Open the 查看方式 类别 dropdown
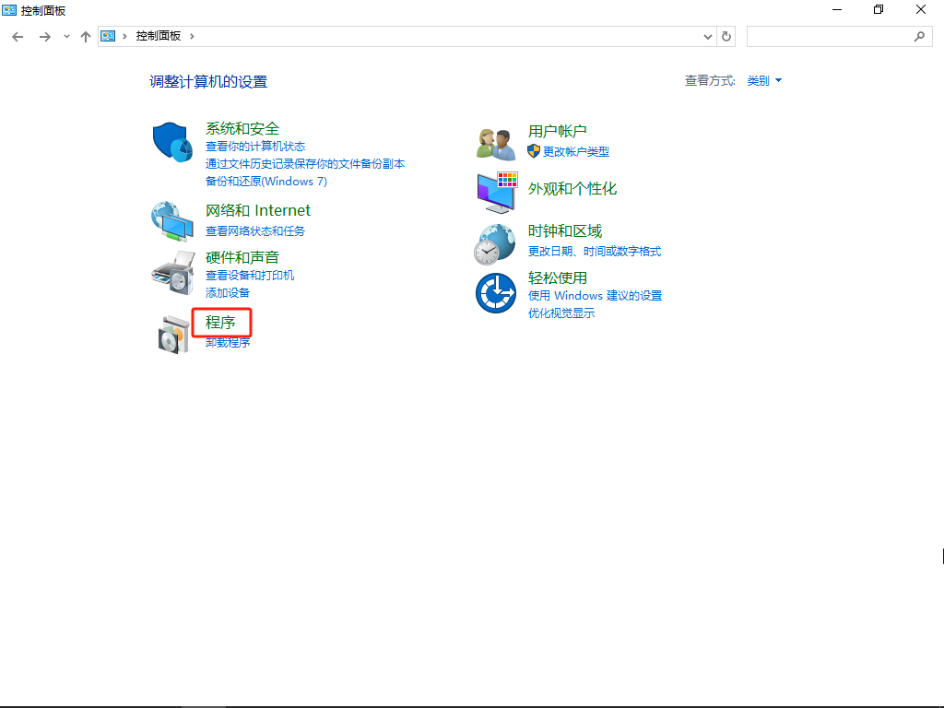The image size is (944, 708). [x=764, y=80]
